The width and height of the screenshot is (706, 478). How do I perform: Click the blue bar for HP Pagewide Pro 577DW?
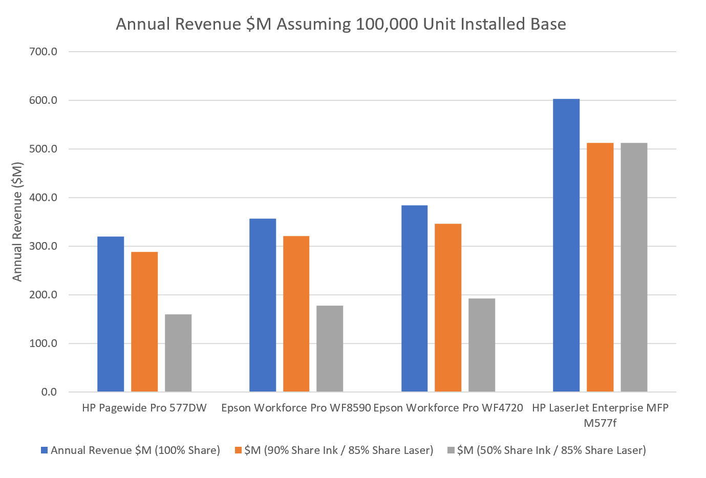tap(111, 312)
